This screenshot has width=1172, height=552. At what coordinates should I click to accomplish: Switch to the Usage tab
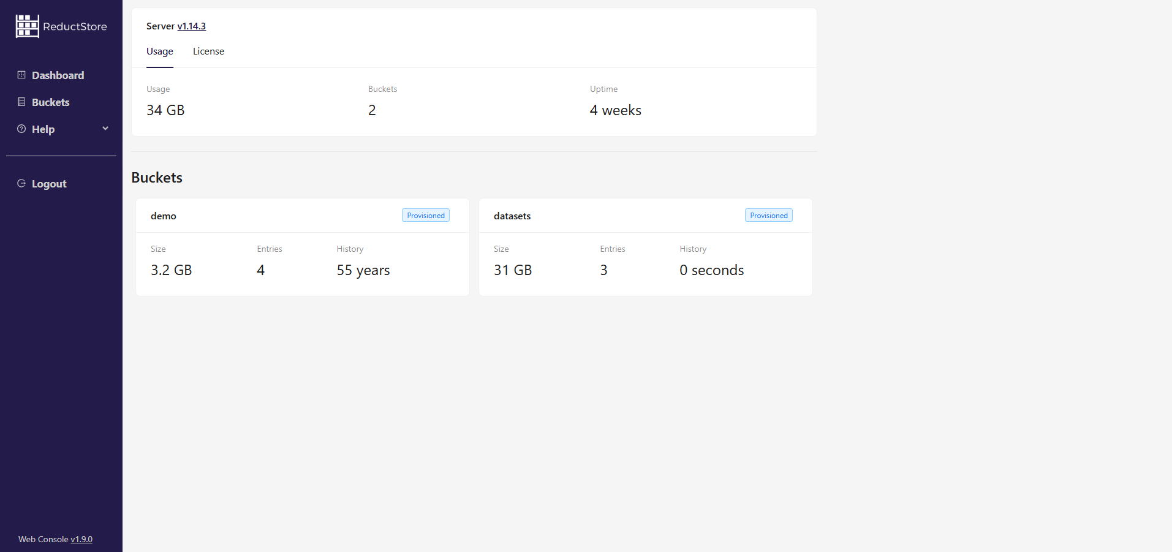pyautogui.click(x=159, y=51)
